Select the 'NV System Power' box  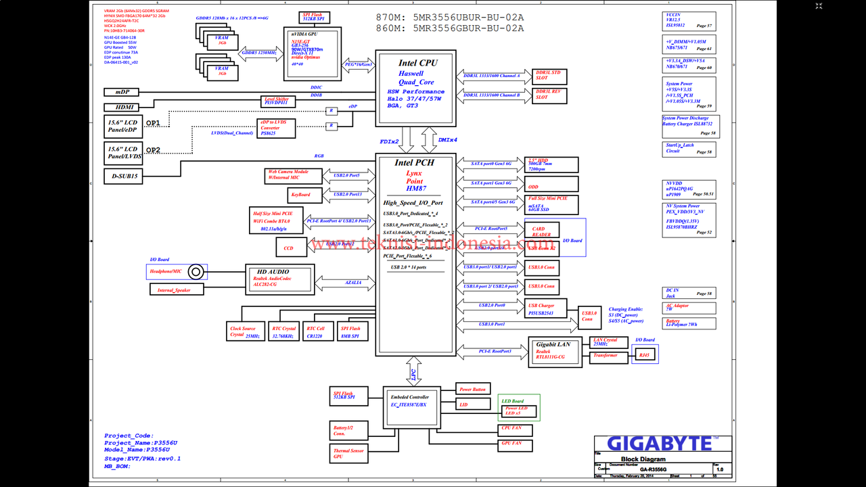click(x=689, y=220)
